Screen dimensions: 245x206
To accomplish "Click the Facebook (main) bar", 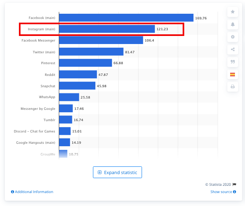I will click(126, 18).
